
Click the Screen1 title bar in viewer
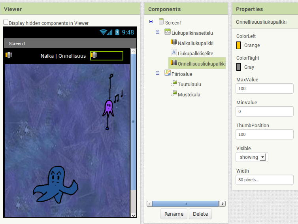(70, 43)
